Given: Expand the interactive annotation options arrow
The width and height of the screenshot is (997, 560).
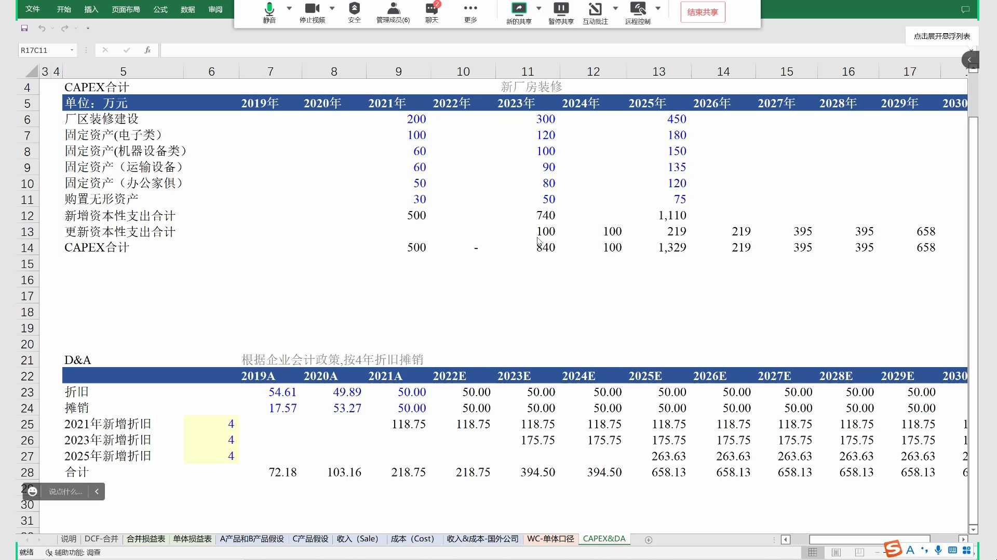Looking at the screenshot, I should tap(615, 8).
